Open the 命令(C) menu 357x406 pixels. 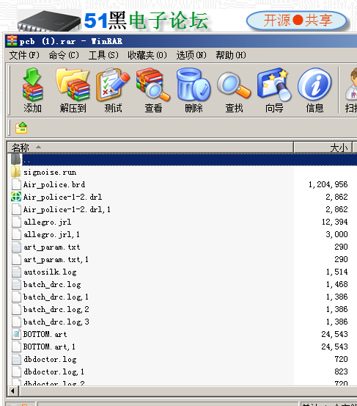pos(64,55)
